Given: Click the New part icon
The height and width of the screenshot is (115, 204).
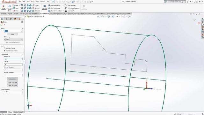Looking at the screenshot, I should (x=14, y=5).
